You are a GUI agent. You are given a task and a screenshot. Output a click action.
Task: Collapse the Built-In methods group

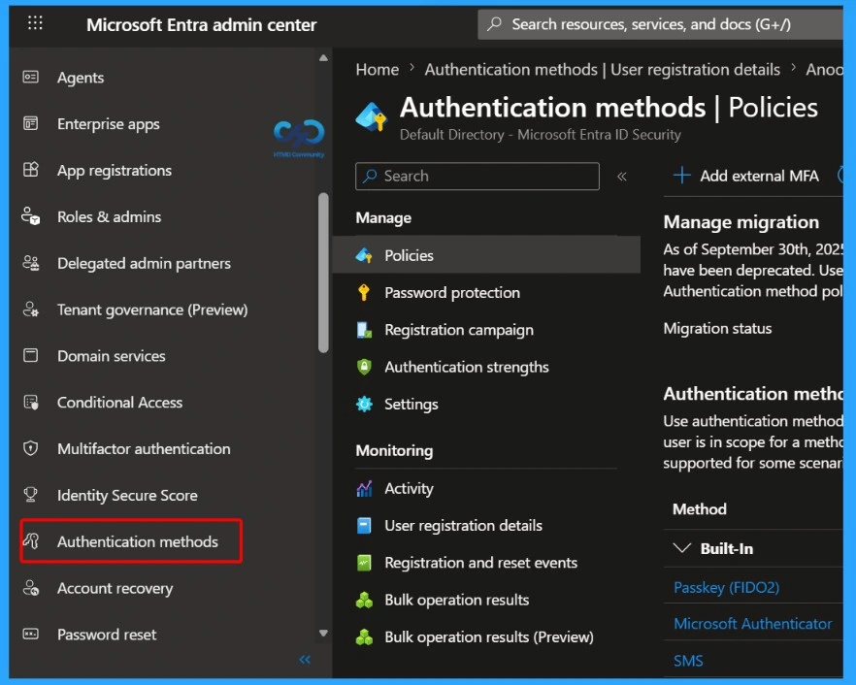pos(682,548)
